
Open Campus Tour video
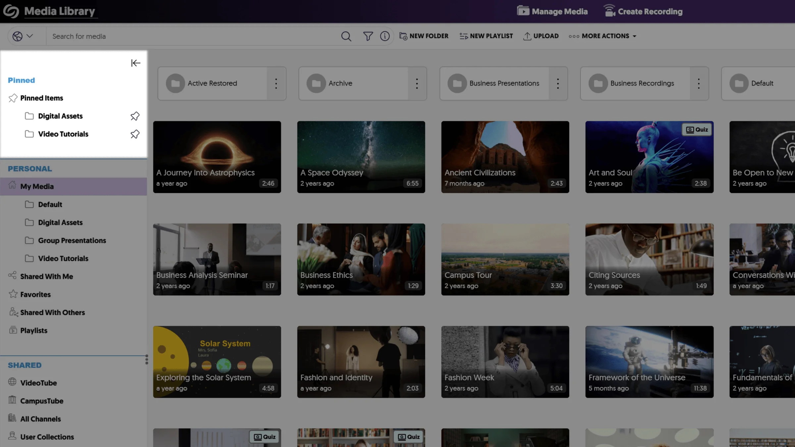[x=505, y=259]
